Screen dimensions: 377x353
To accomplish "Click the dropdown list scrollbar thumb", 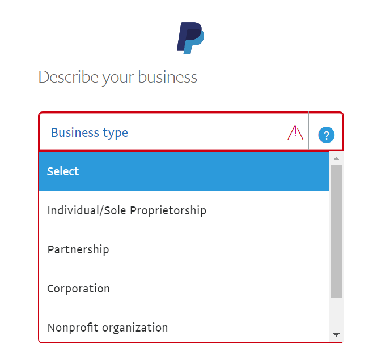I will click(336, 231).
